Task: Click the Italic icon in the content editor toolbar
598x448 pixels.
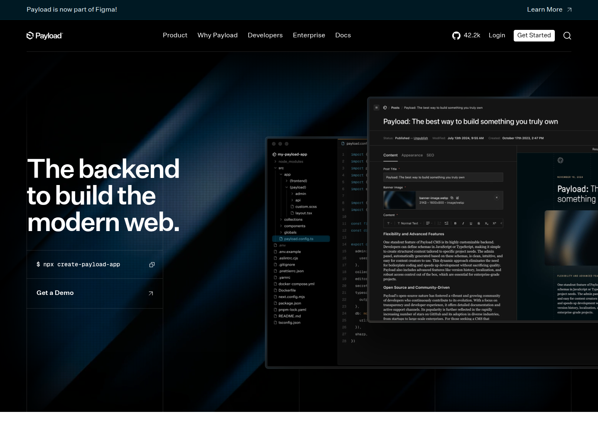Action: [463, 223]
